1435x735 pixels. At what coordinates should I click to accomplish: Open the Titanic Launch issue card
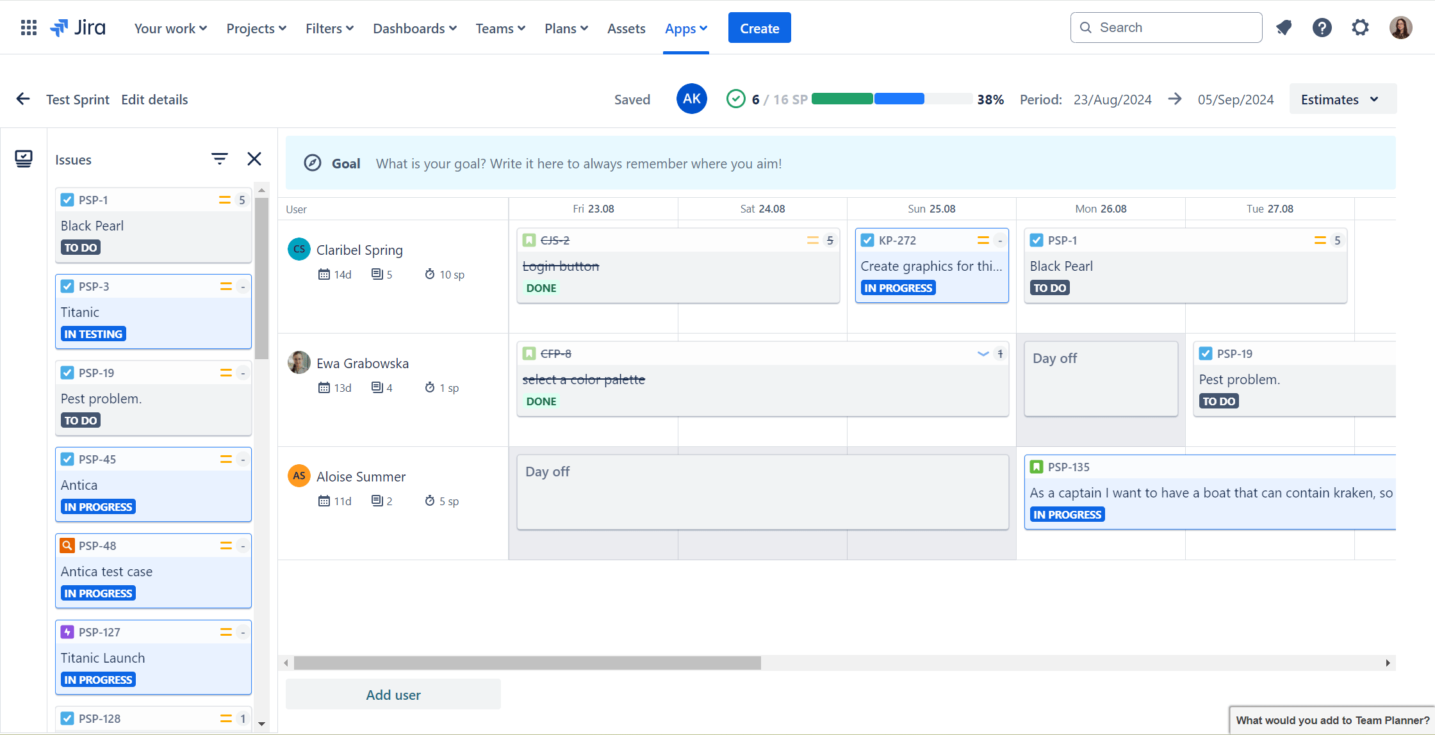(x=153, y=657)
